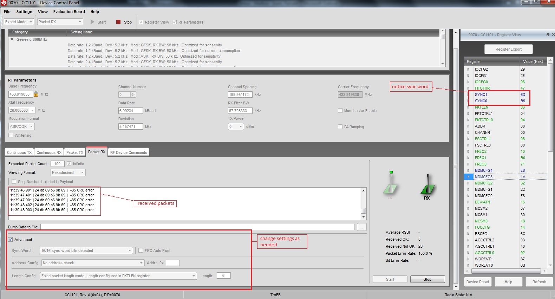Expand the AGCCTRL2 register row
555x299 pixels.
tap(468, 240)
